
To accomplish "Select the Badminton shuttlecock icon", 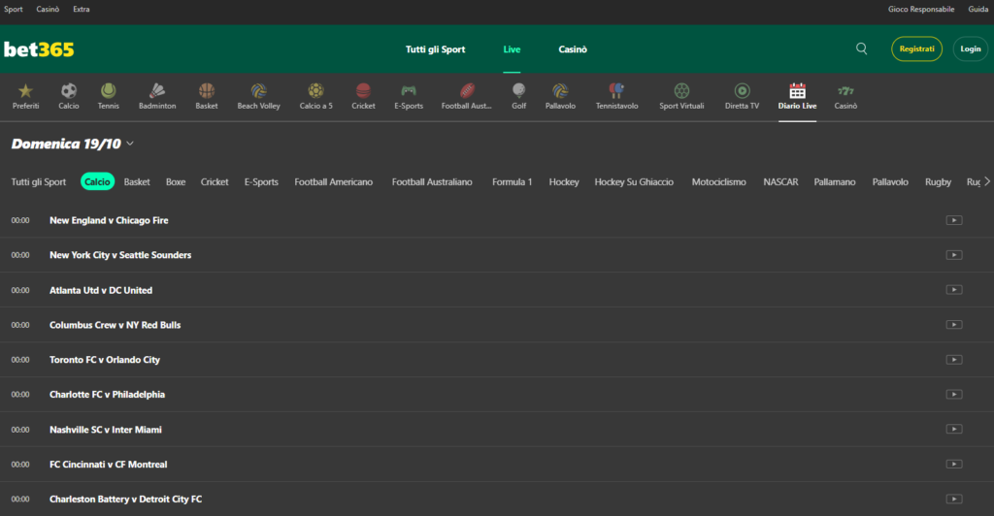I will click(157, 91).
